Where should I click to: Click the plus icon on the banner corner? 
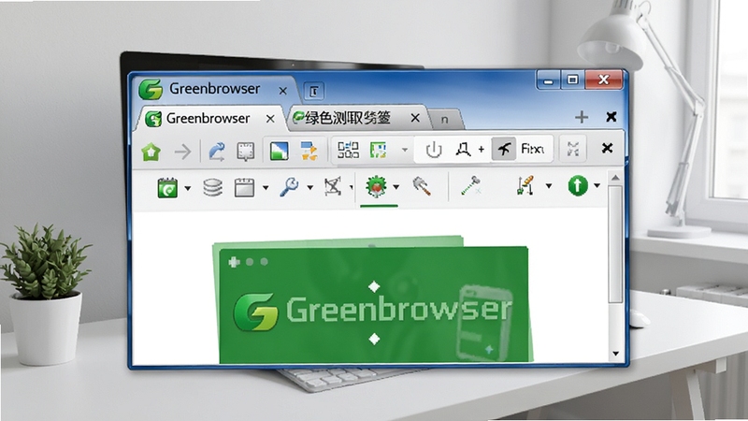point(234,262)
